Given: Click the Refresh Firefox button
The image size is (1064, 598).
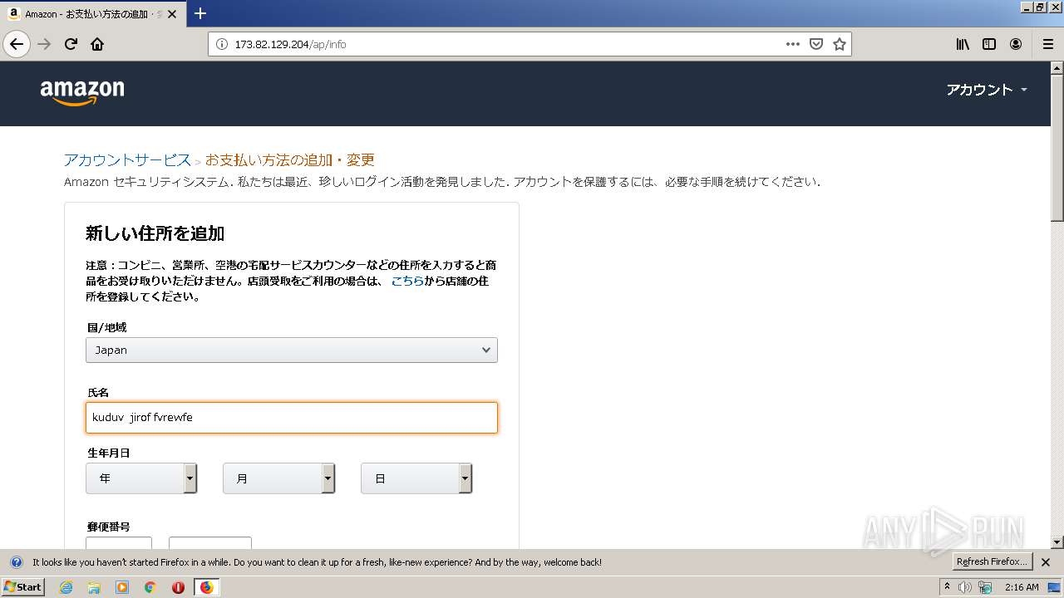Looking at the screenshot, I should pyautogui.click(x=993, y=562).
